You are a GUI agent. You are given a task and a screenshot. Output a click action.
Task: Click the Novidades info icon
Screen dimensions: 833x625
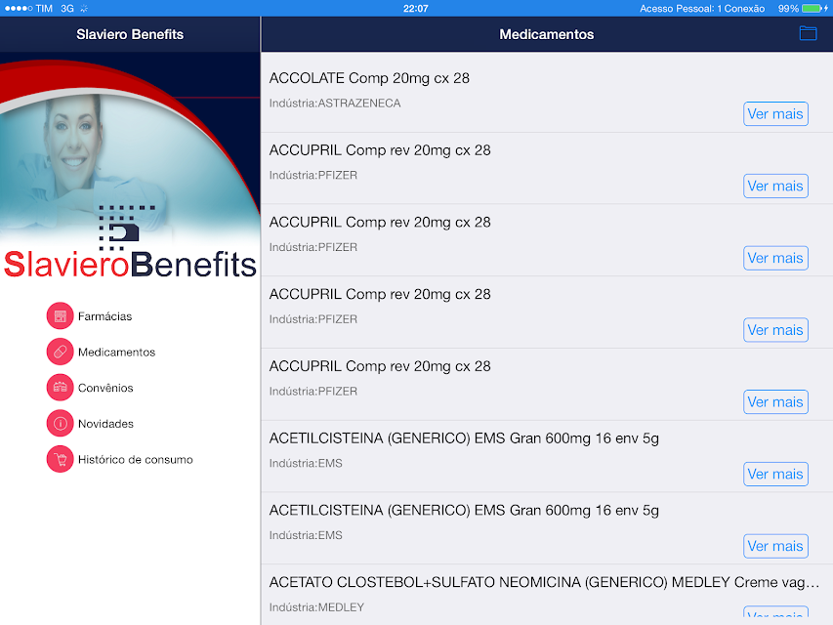pos(60,424)
